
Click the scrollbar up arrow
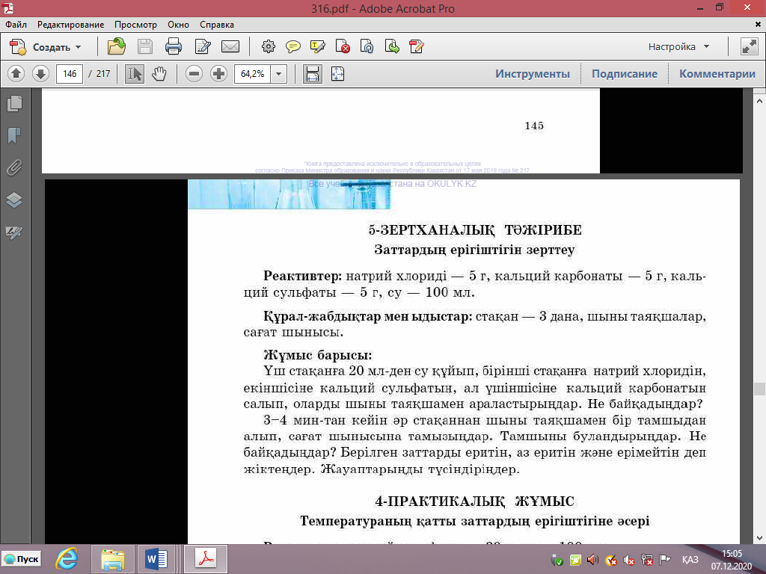[x=759, y=101]
